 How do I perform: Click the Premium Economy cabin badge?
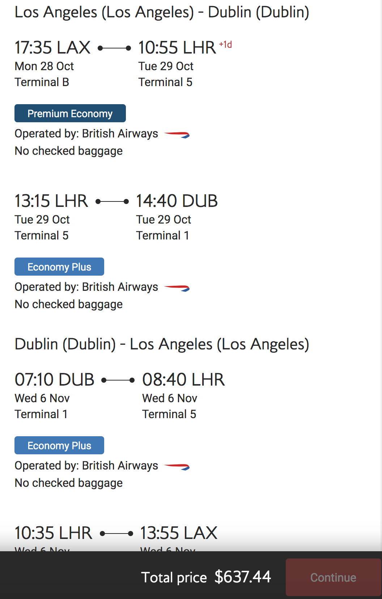(x=70, y=114)
